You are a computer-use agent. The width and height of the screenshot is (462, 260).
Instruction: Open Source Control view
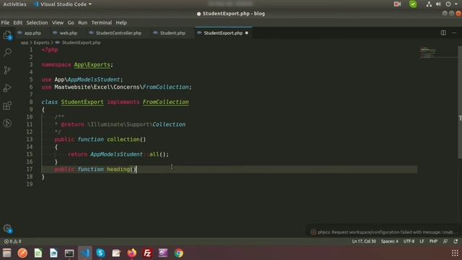[7, 70]
